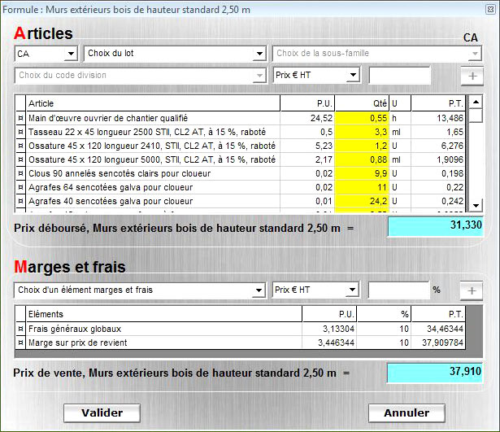The image size is (500, 432).
Task: Click the row marker icon beside Tasseau 22 x 45
Action: point(20,132)
